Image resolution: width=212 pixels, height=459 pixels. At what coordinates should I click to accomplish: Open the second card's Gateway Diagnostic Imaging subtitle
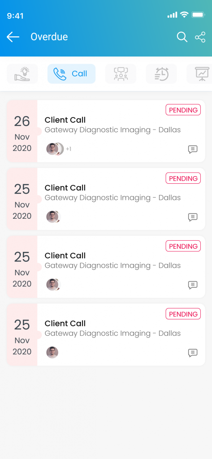tap(113, 198)
